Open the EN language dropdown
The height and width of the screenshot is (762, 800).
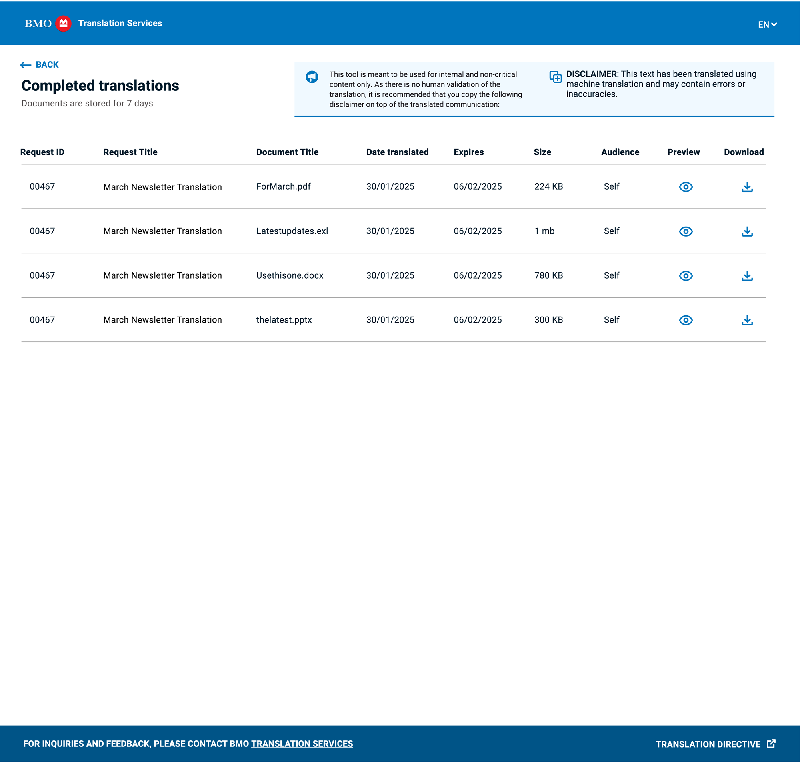click(x=767, y=25)
